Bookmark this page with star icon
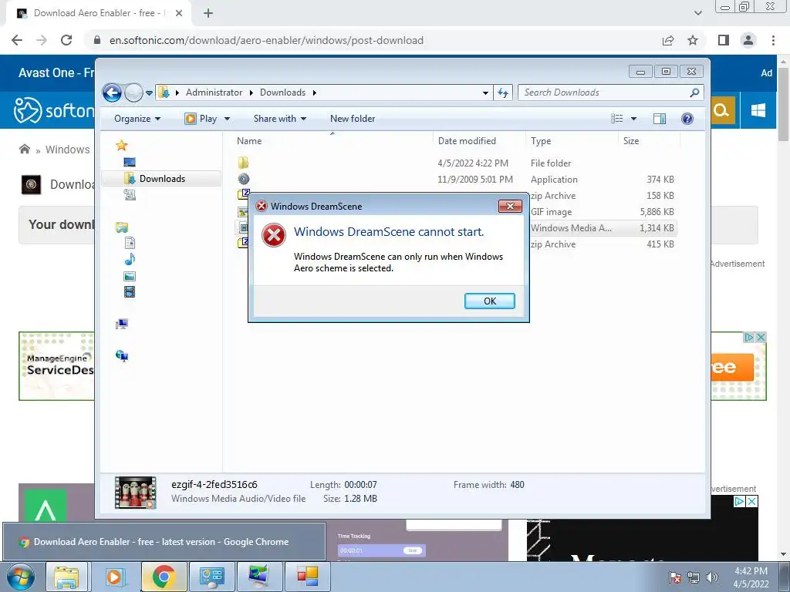The height and width of the screenshot is (592, 790). tap(693, 40)
